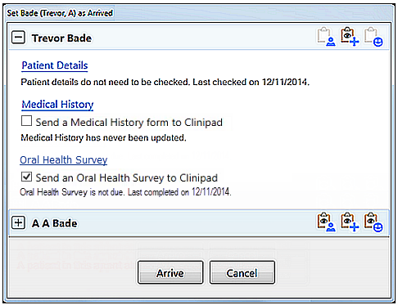Click the Cancel button

[242, 272]
